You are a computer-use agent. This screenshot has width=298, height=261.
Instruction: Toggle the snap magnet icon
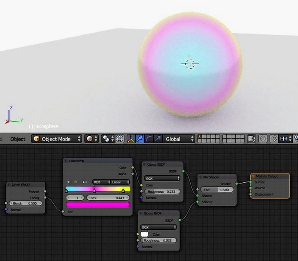[x=274, y=139]
